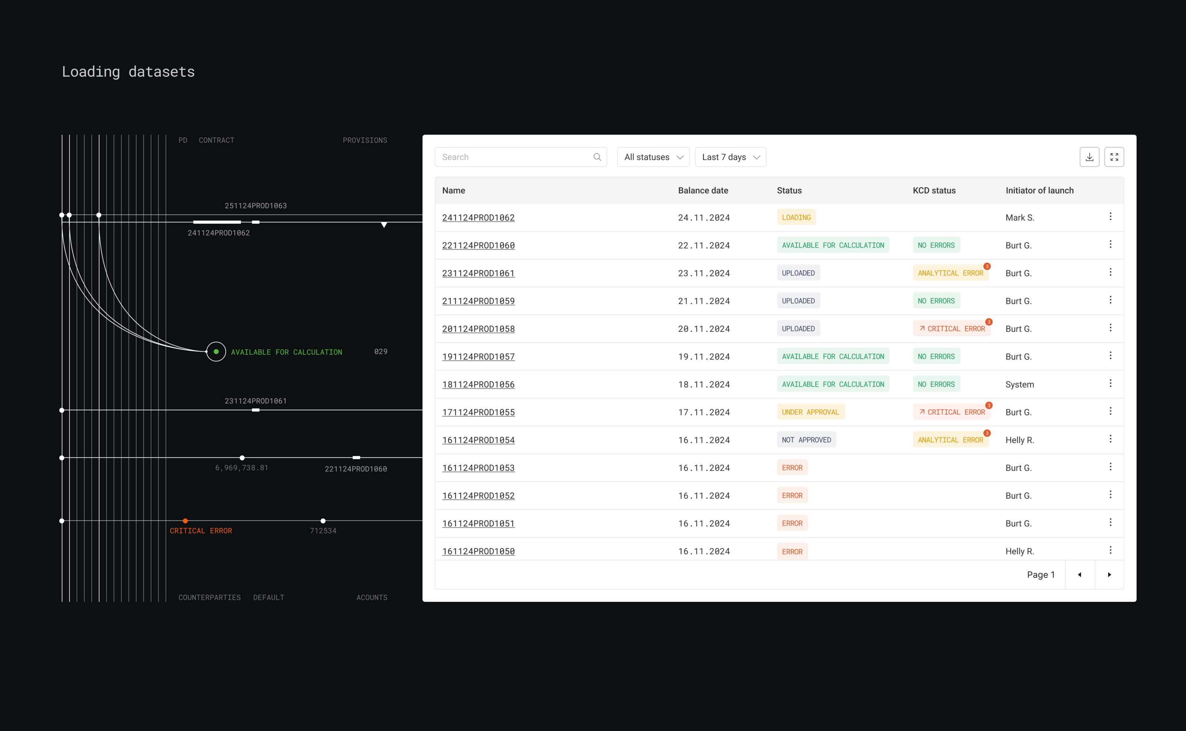
Task: Open dataset link 161124PROD1050
Action: [478, 551]
